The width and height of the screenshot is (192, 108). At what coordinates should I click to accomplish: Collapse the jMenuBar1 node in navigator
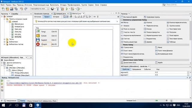[4, 68]
